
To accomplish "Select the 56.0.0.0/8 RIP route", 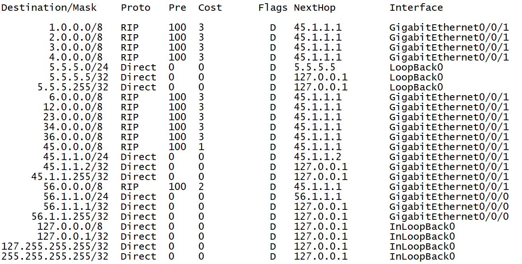I will click(x=73, y=187).
